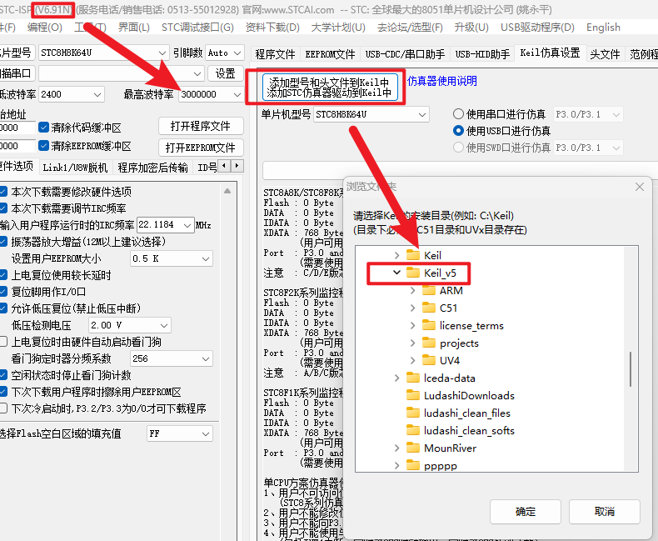Expand the C51 folder chevron
This screenshot has width=658, height=541.
click(x=413, y=308)
